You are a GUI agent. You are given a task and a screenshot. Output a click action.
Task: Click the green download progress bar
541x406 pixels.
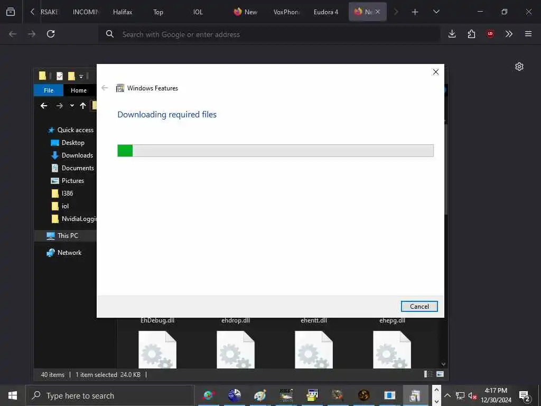click(x=275, y=151)
